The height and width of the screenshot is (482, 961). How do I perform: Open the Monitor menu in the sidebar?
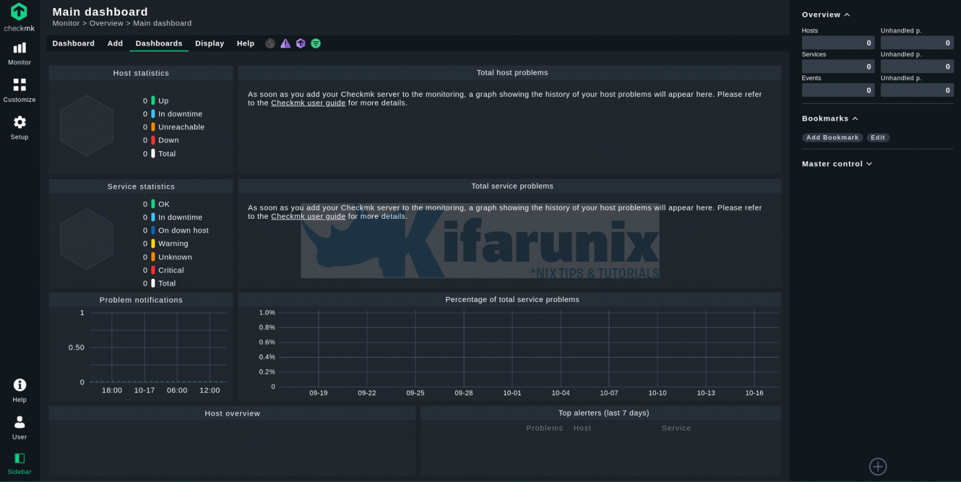[19, 53]
